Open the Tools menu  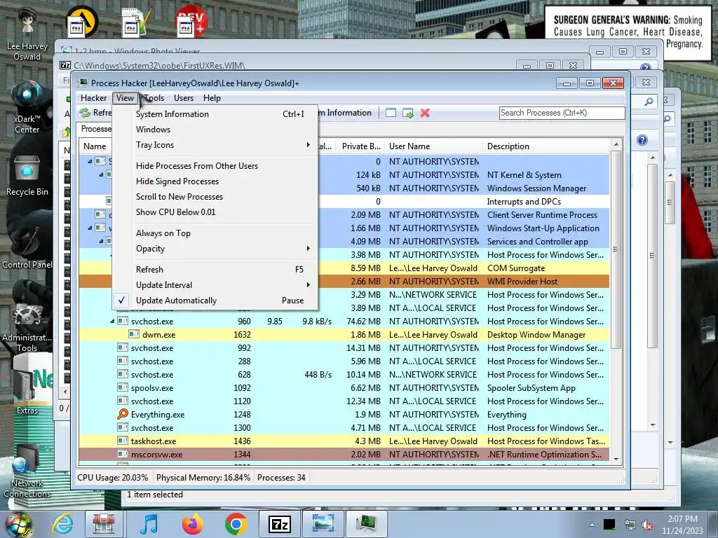154,98
